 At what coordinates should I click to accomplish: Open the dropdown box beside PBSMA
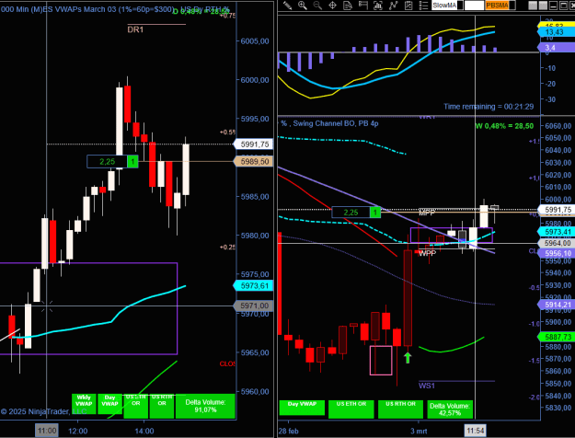(x=512, y=6)
